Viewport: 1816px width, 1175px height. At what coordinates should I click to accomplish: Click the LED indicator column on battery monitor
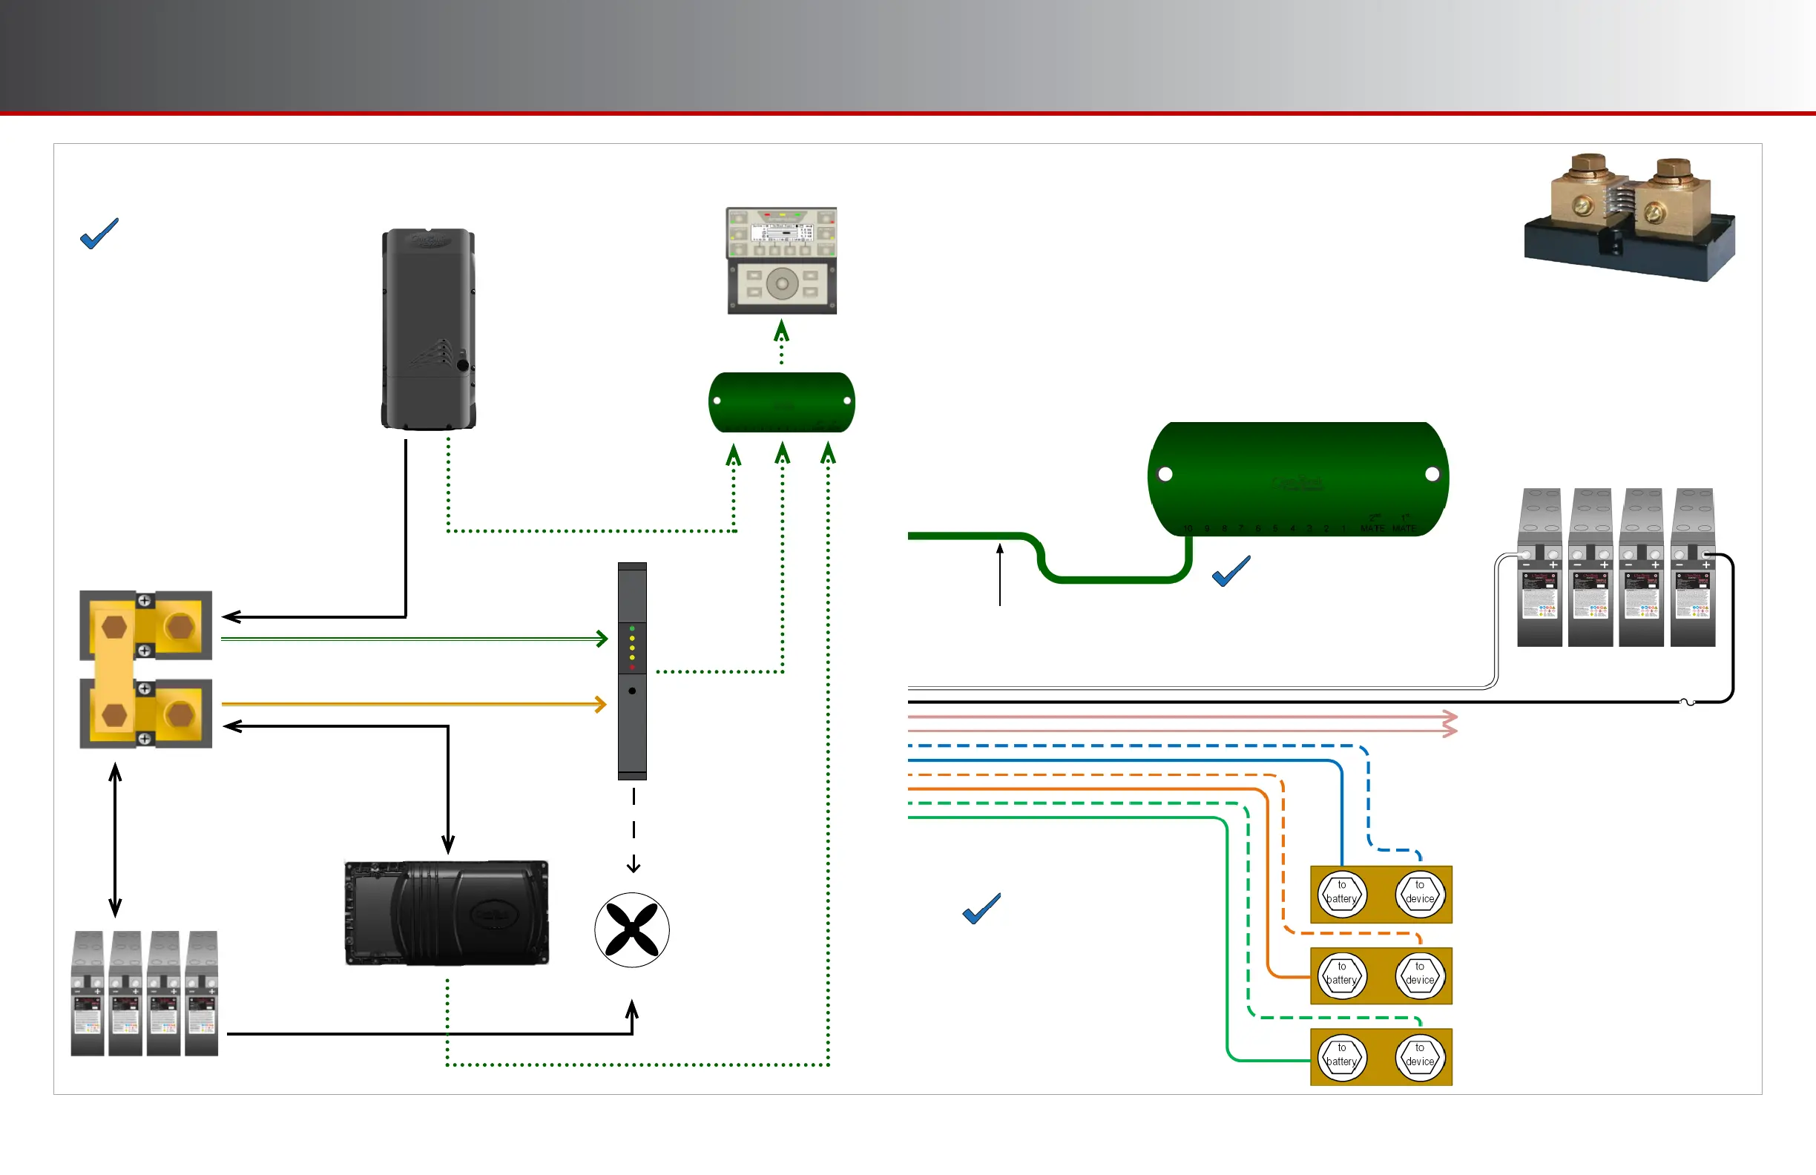pyautogui.click(x=632, y=648)
